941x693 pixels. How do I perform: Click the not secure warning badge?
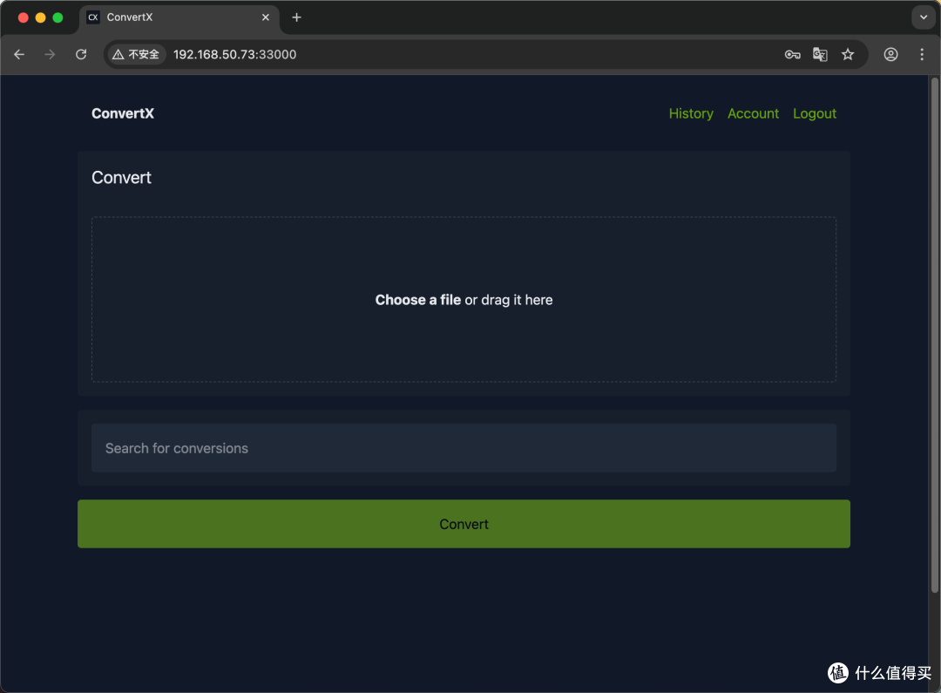coord(136,54)
